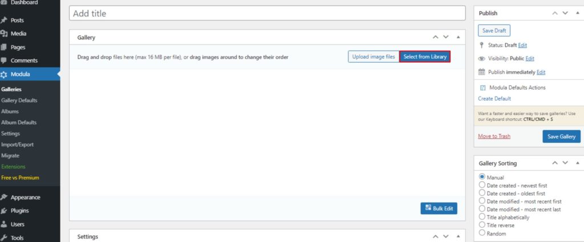Click the Plugins plug icon
The height and width of the screenshot is (242, 584).
point(5,210)
